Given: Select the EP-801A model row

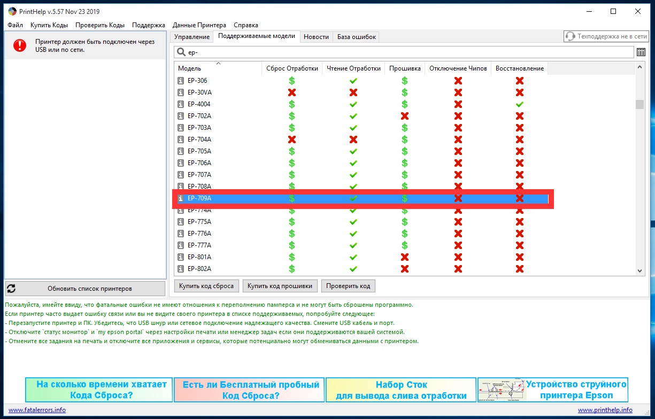Looking at the screenshot, I should (x=361, y=257).
